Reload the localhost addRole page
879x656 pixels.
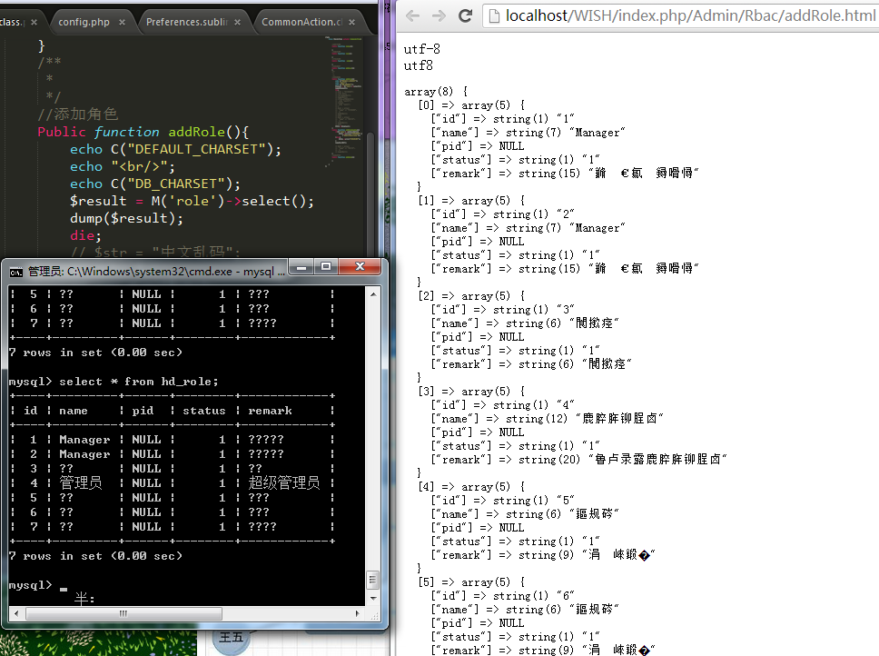465,15
